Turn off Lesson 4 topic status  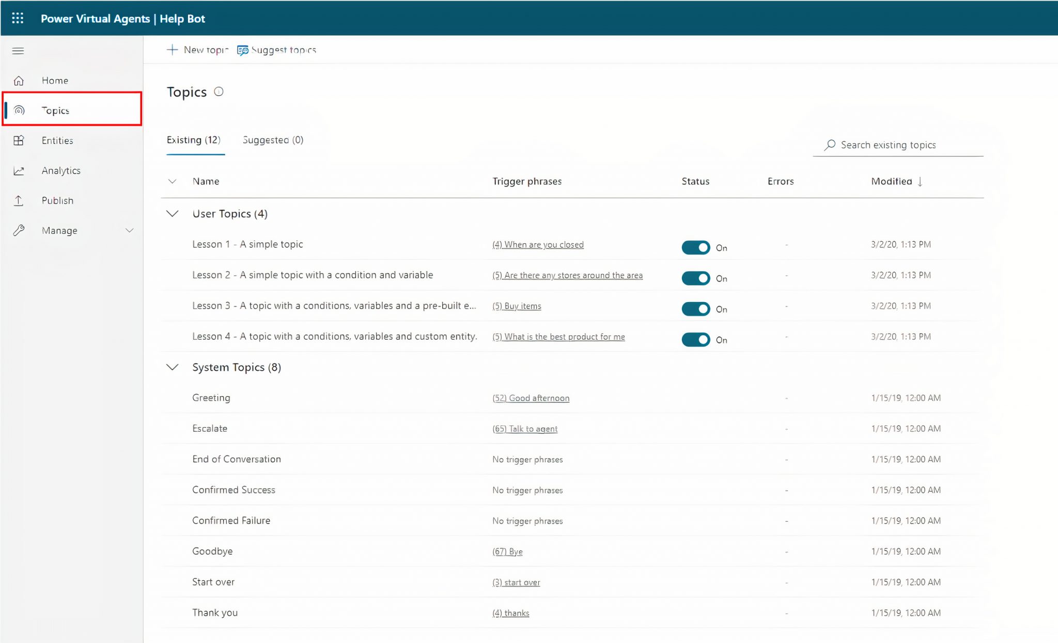click(x=696, y=339)
